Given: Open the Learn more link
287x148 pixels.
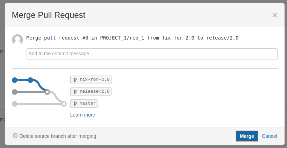Looking at the screenshot, I should pyautogui.click(x=82, y=115).
